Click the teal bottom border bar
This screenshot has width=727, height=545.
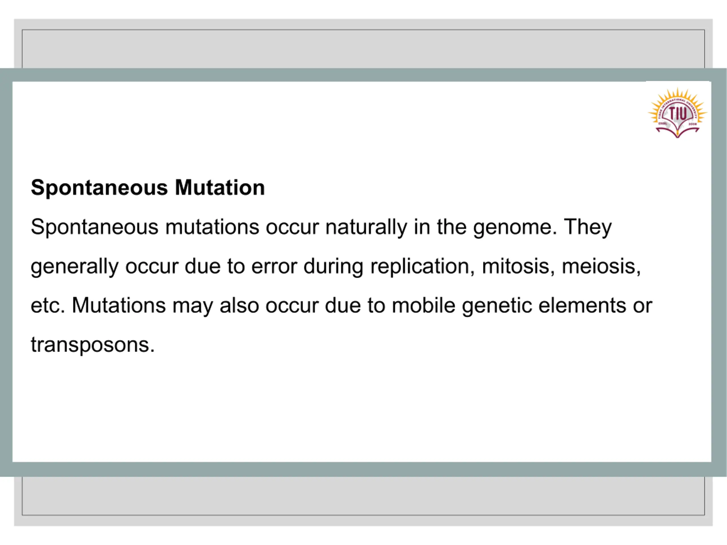pos(363,469)
